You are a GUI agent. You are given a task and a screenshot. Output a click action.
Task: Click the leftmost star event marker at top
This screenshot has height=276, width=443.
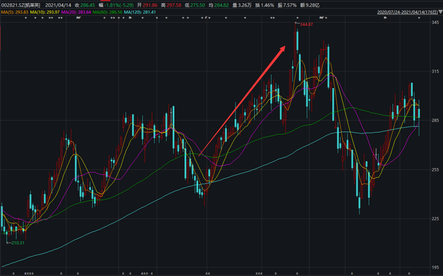[x=25, y=18]
